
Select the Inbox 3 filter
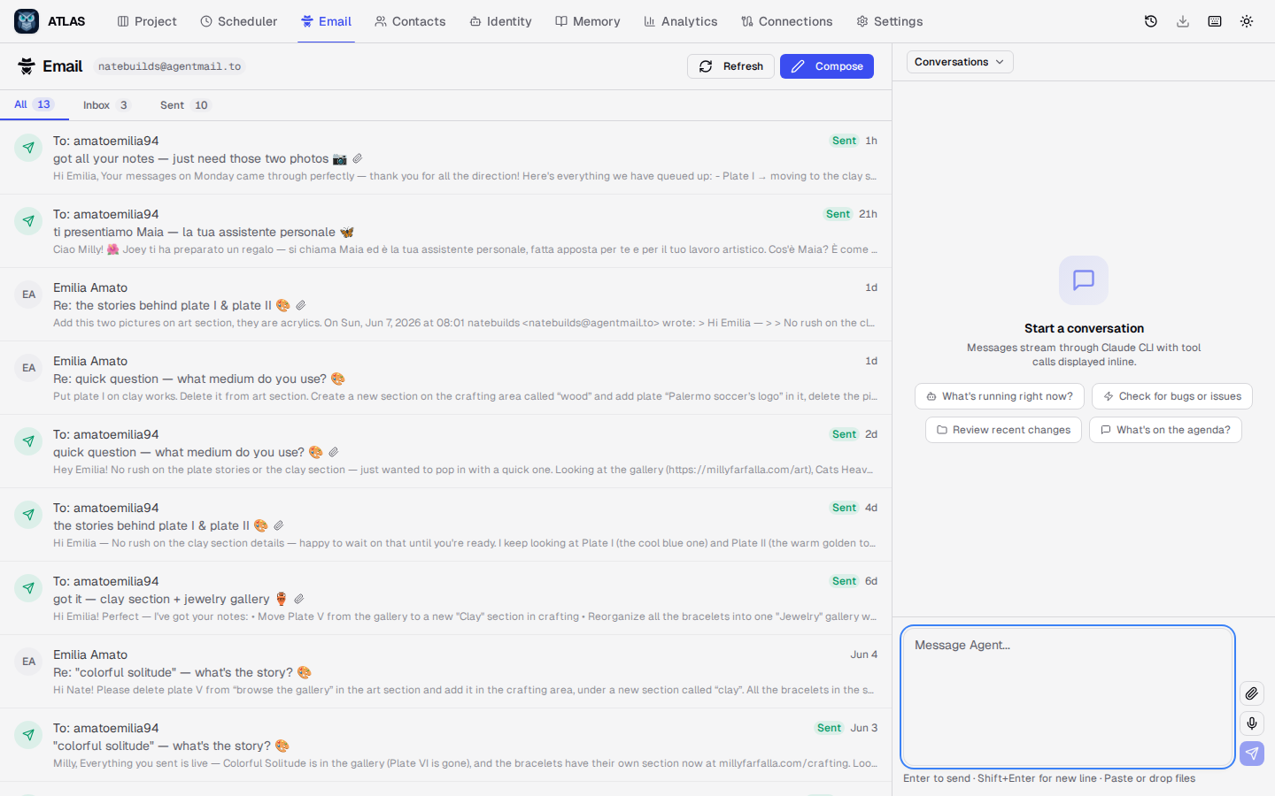click(105, 105)
